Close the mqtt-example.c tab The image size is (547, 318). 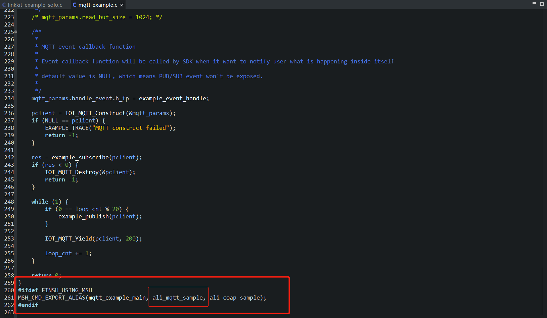point(121,5)
